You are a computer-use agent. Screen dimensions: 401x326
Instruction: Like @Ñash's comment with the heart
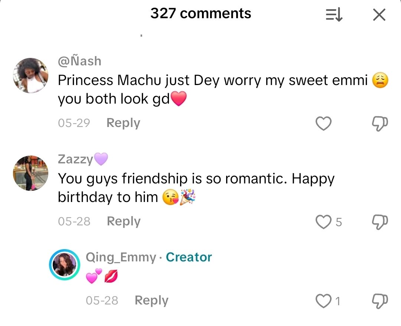click(323, 124)
